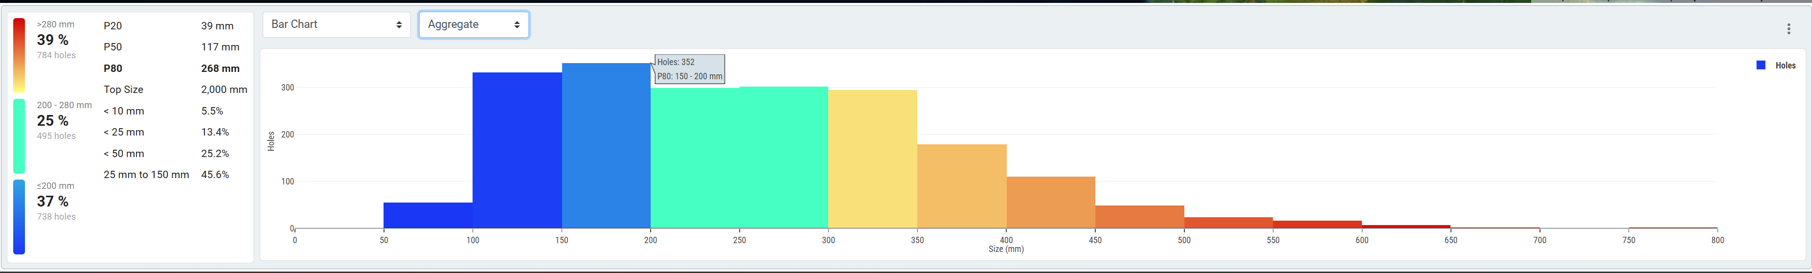Viewport: 1812px width, 273px height.
Task: Click the P20 row label
Action: [113, 26]
